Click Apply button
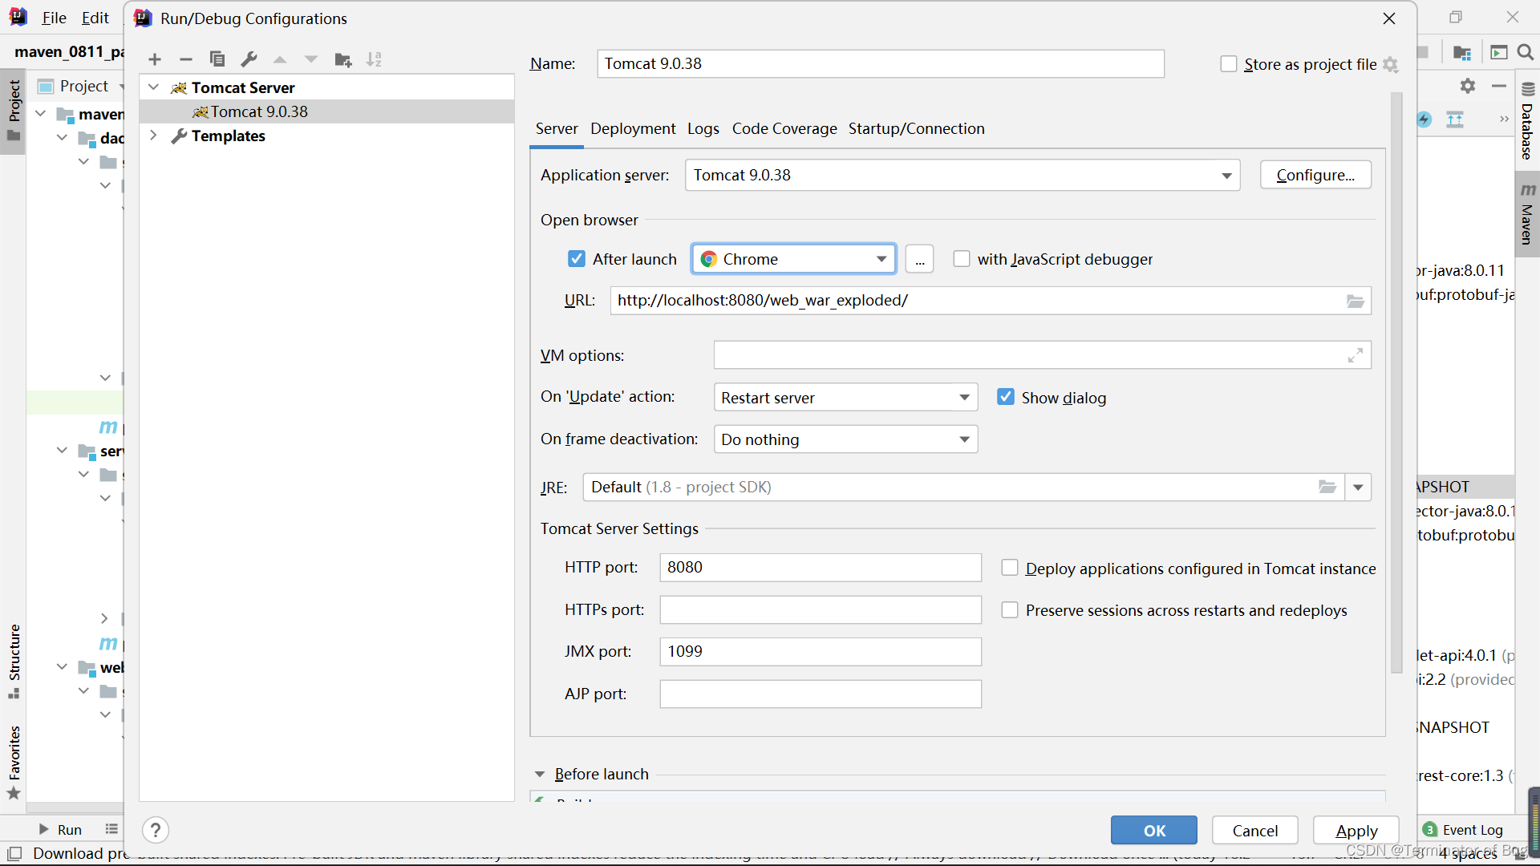 click(1356, 831)
